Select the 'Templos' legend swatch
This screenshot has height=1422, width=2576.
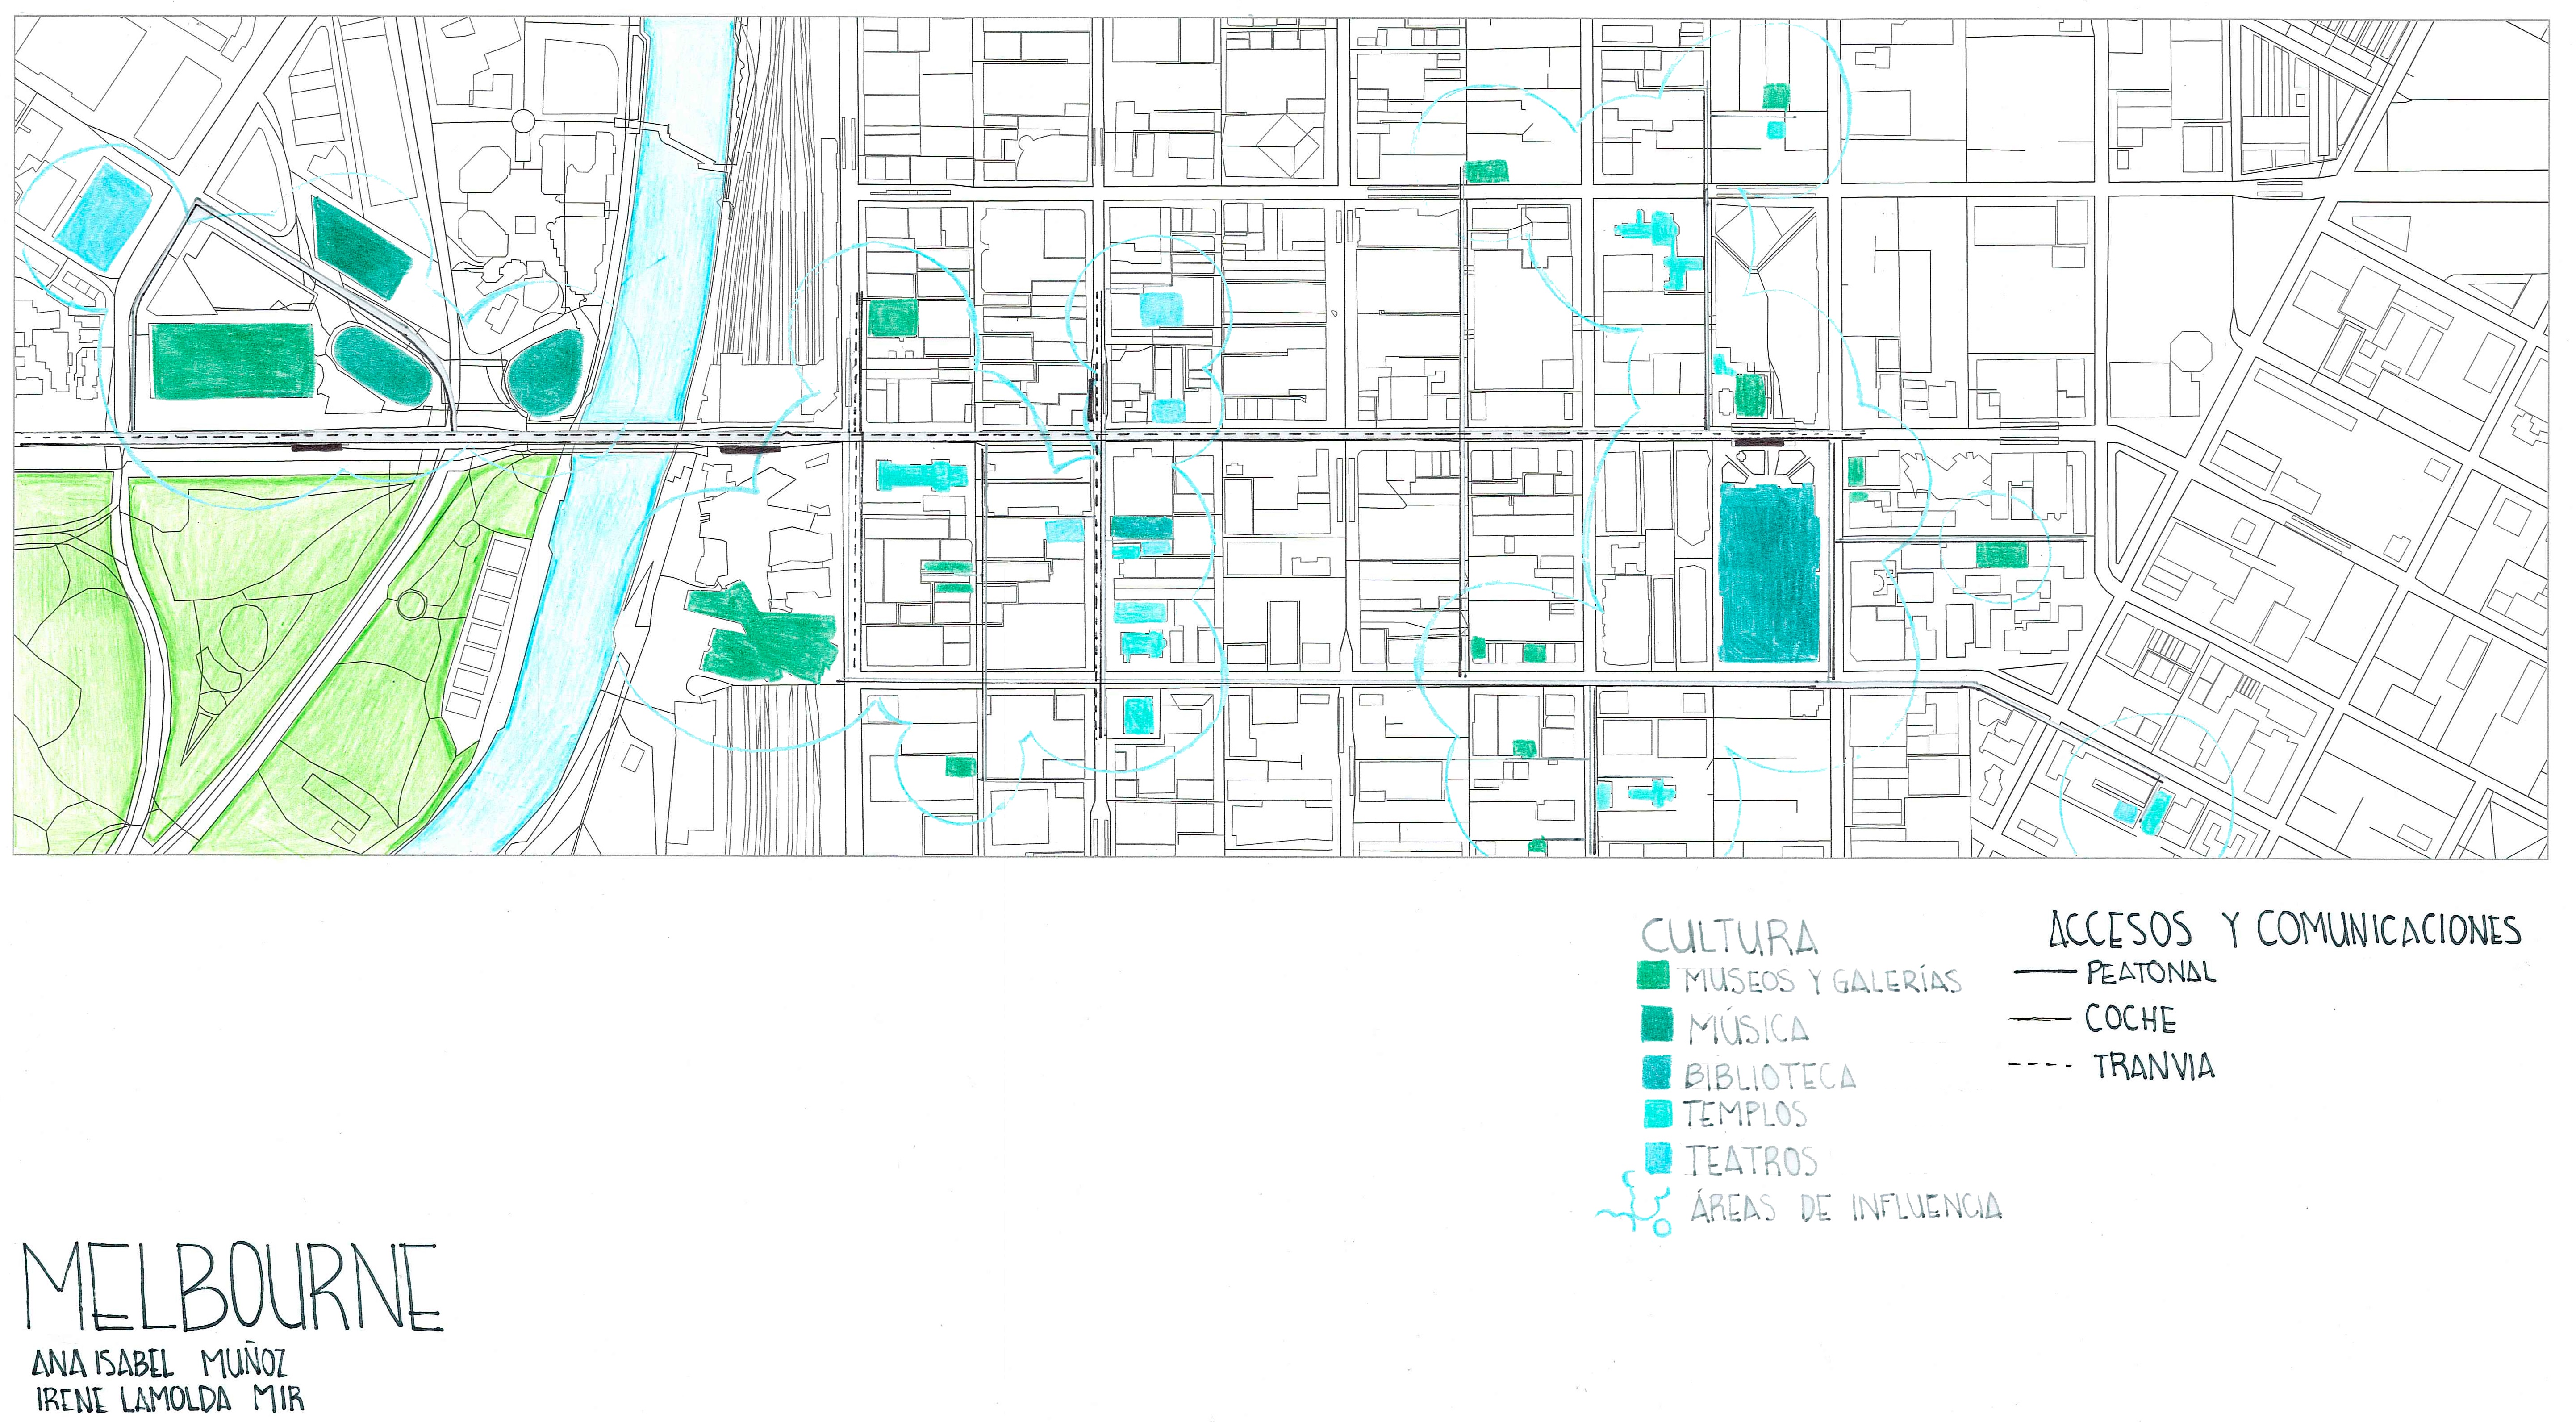[1658, 1114]
